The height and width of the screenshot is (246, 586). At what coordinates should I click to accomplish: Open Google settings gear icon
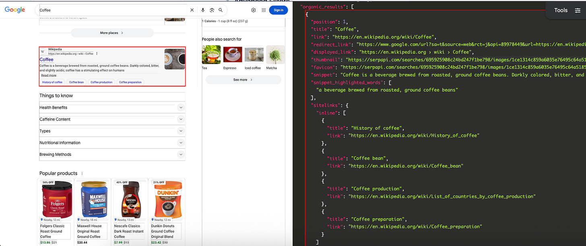click(x=254, y=10)
